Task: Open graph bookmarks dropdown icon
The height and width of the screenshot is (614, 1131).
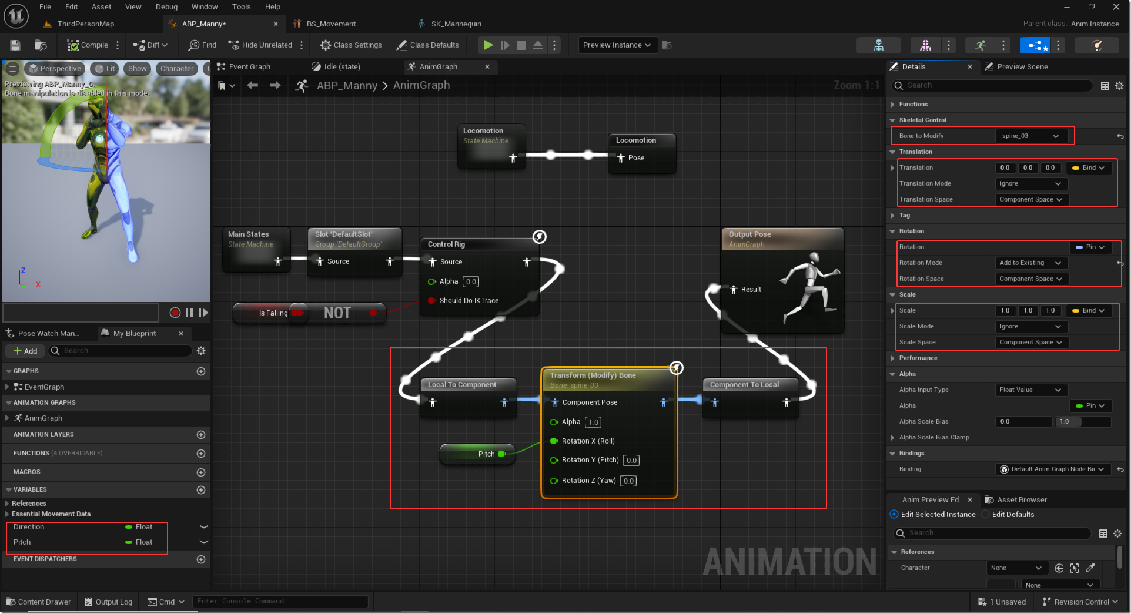Action: 226,86
